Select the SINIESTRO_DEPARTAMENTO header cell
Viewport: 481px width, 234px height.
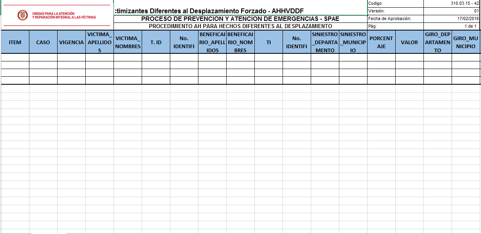(325, 42)
